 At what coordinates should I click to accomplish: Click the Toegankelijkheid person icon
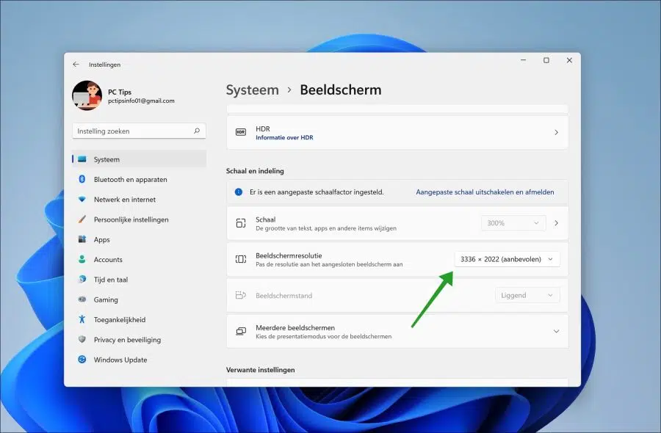tap(82, 319)
